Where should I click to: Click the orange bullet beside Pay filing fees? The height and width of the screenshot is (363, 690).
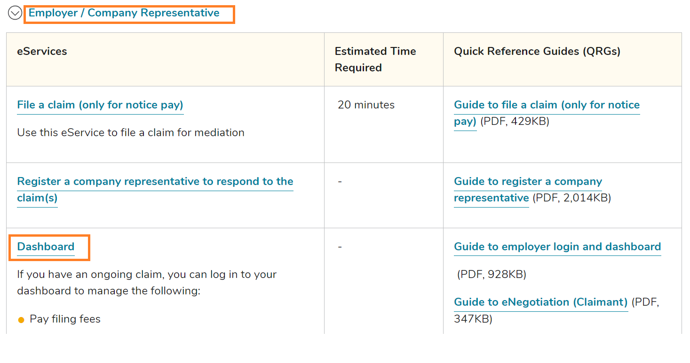pos(21,320)
